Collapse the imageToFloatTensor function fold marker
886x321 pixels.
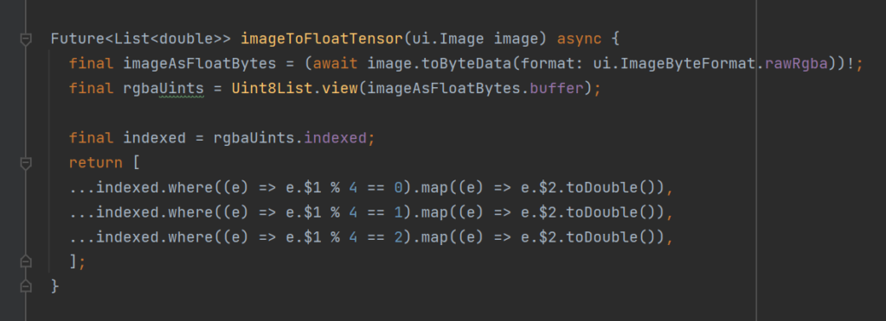click(x=25, y=40)
